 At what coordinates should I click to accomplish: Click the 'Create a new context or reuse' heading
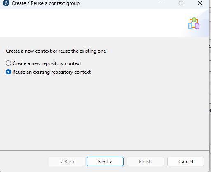coord(56,51)
